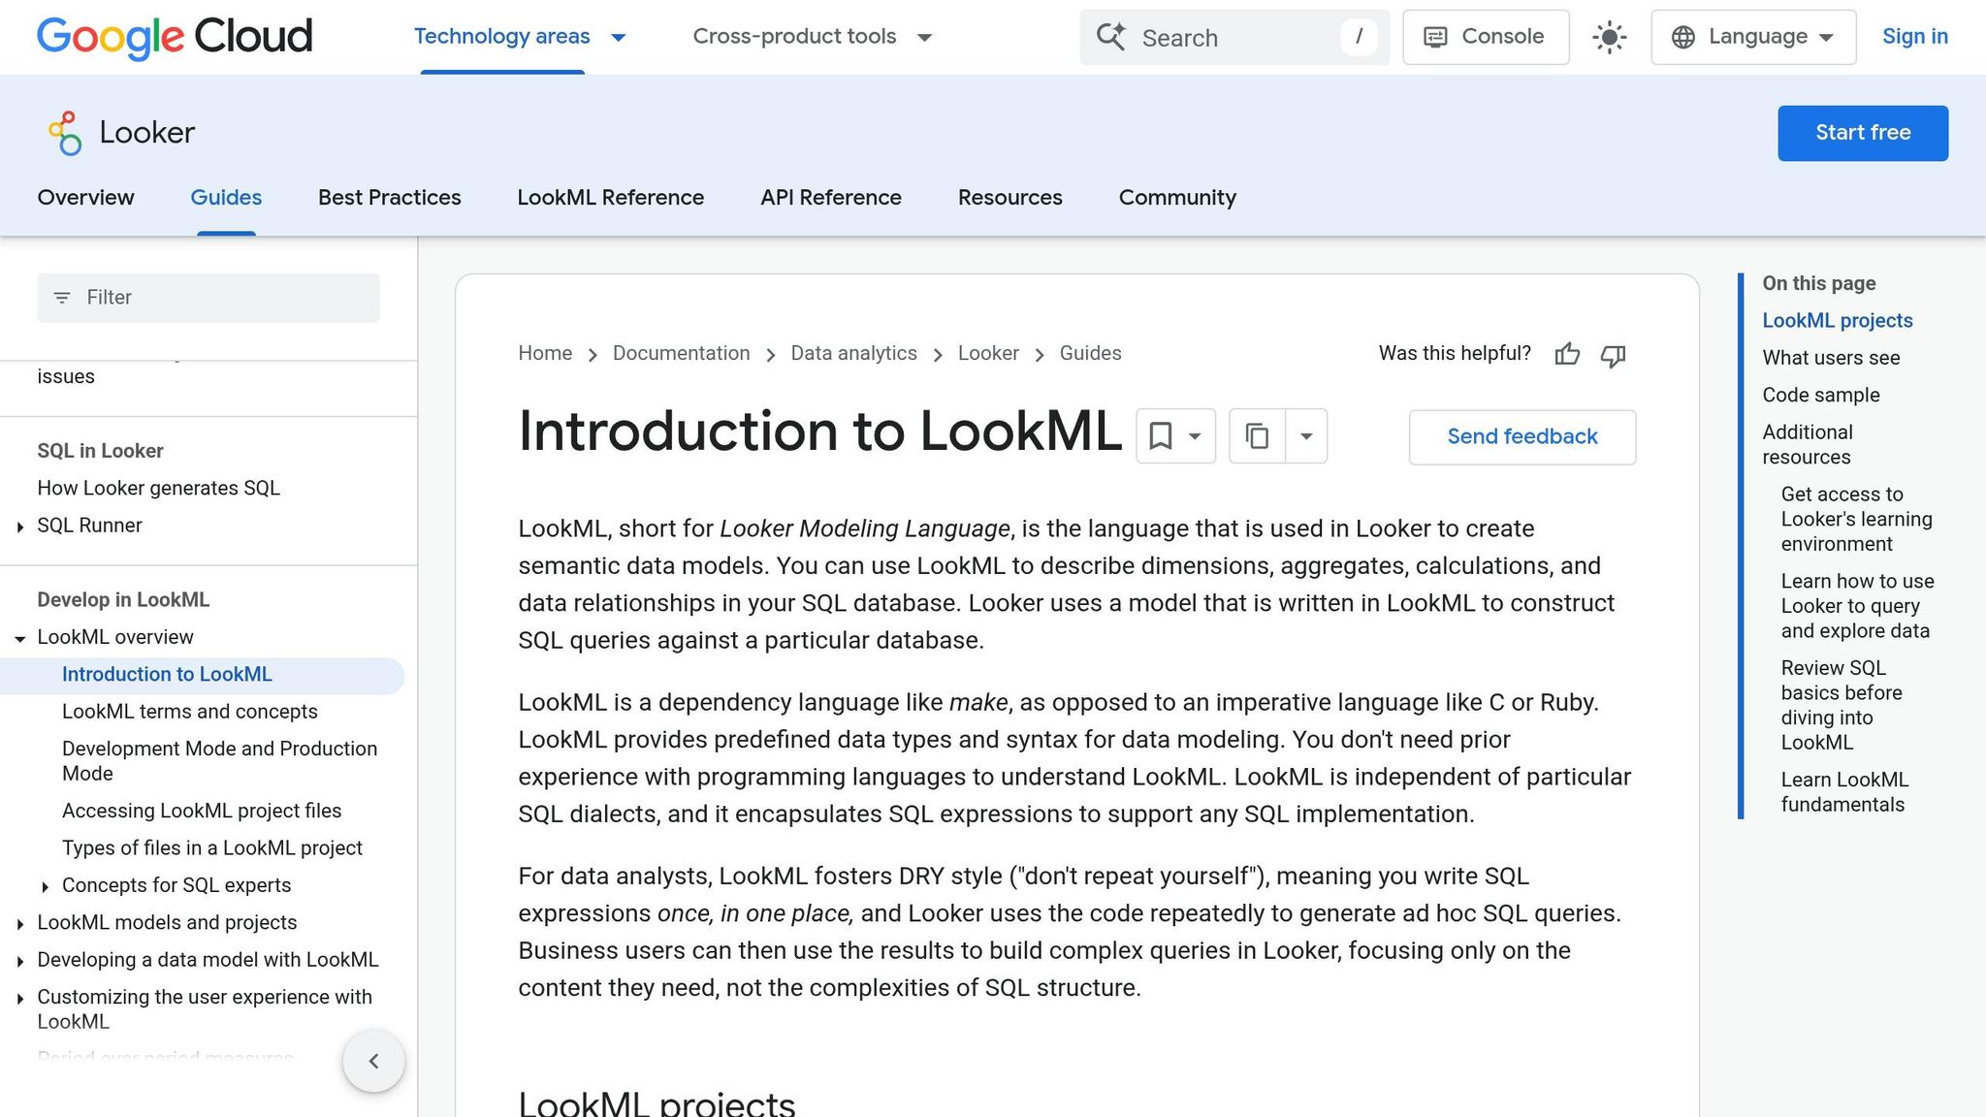Open How Looker generates SQL page
This screenshot has height=1117, width=1986.
(158, 489)
